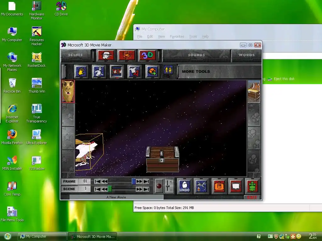Jump to the last frame
The image size is (322, 241).
[146, 181]
